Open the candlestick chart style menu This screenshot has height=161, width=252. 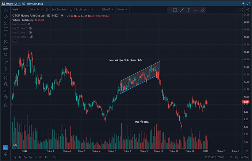47,9
